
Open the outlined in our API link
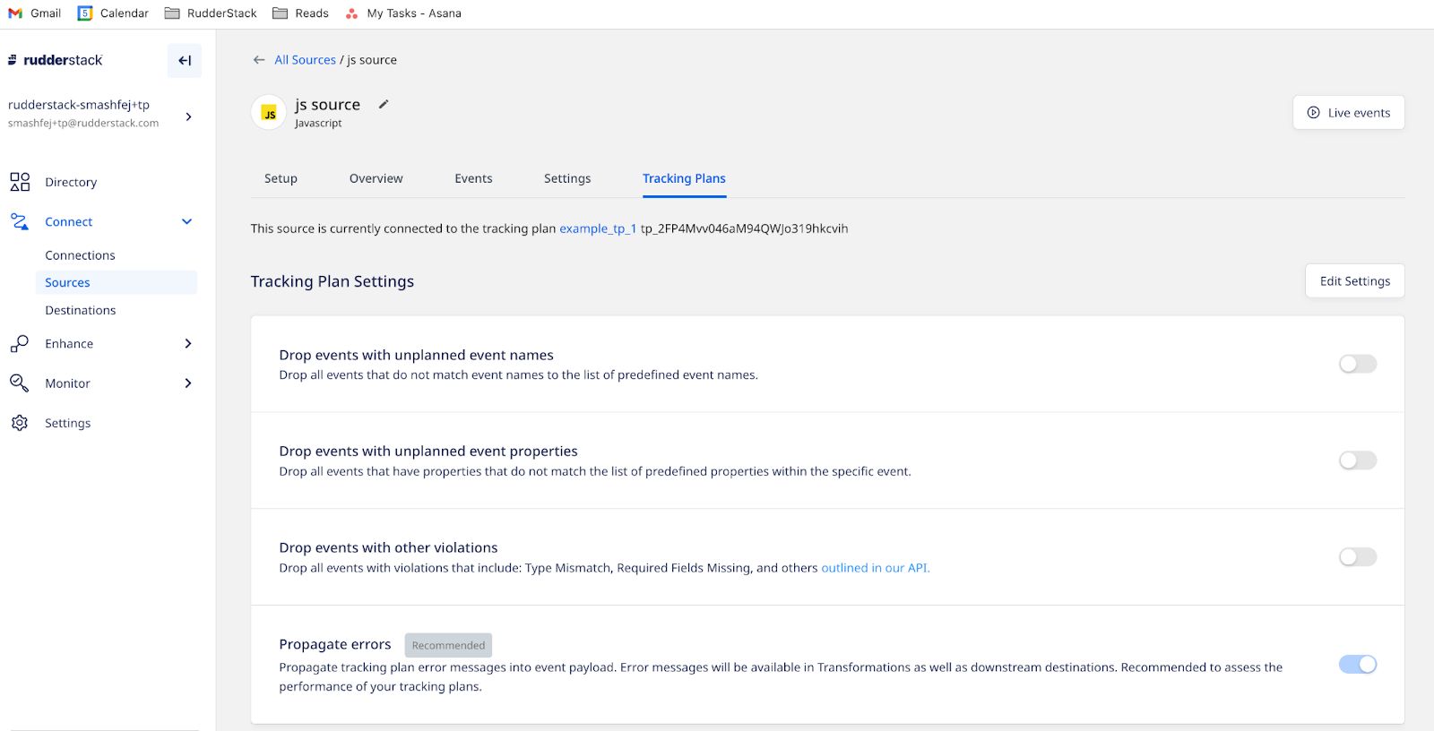(876, 568)
